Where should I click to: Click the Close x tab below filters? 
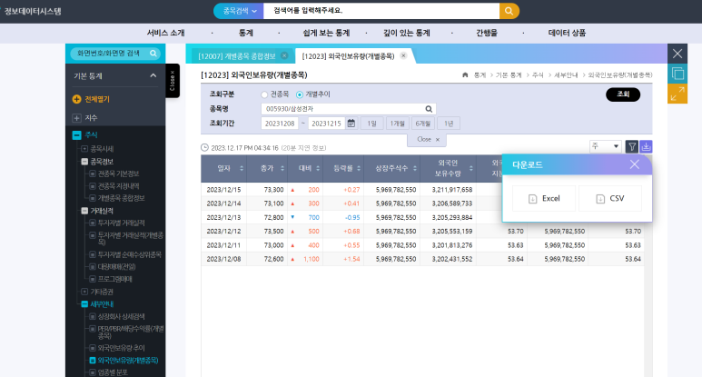pyautogui.click(x=427, y=140)
